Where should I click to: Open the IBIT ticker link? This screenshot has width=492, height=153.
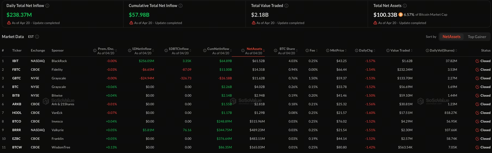[x=15, y=61]
